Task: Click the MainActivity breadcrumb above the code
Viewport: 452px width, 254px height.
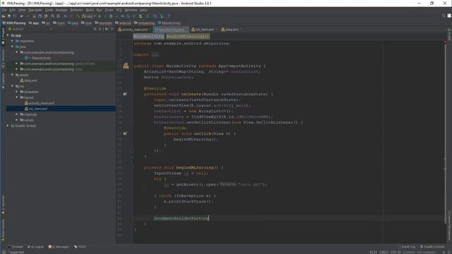Action: pyautogui.click(x=149, y=37)
